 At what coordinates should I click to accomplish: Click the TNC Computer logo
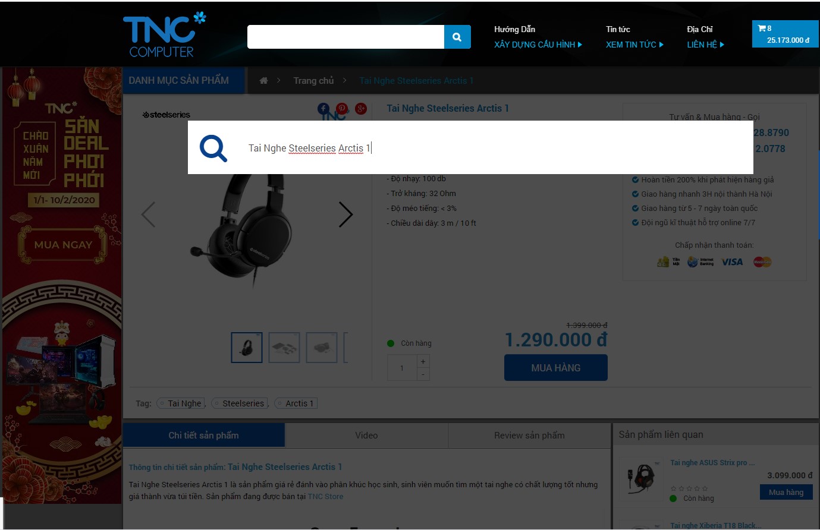(164, 35)
